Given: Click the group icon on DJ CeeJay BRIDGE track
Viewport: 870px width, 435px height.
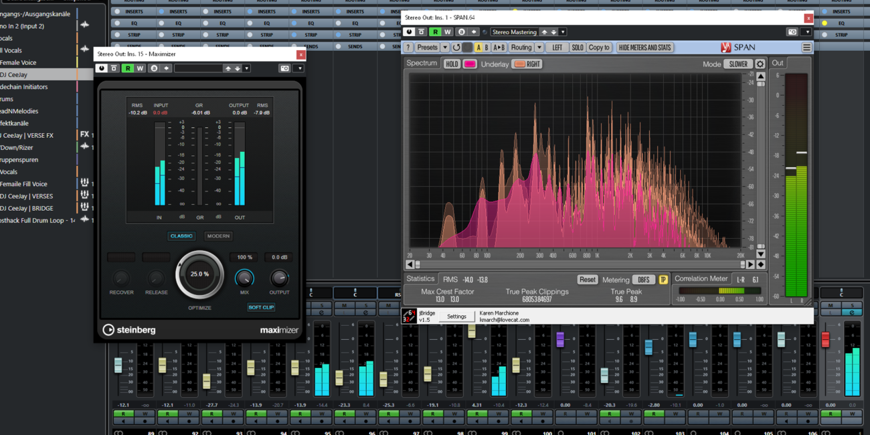Looking at the screenshot, I should (x=84, y=208).
